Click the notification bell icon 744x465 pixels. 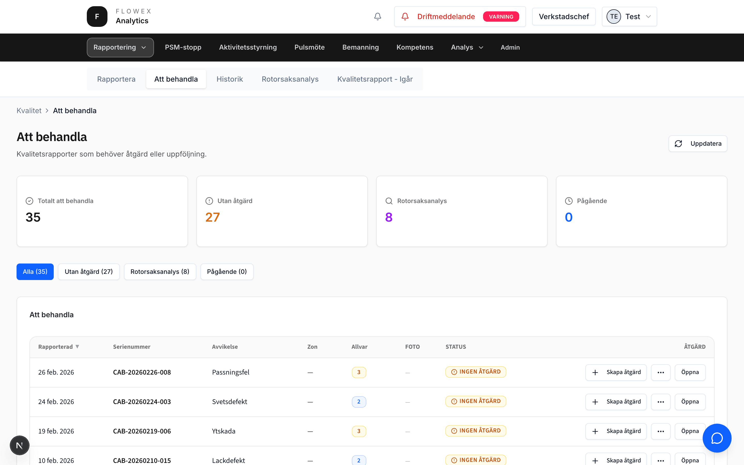pyautogui.click(x=377, y=17)
